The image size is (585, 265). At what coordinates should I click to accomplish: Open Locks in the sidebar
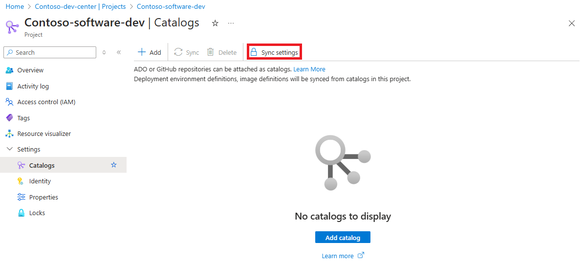click(x=64, y=213)
